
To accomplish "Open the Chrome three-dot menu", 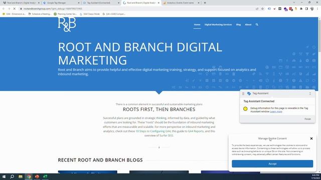I will (317, 9).
